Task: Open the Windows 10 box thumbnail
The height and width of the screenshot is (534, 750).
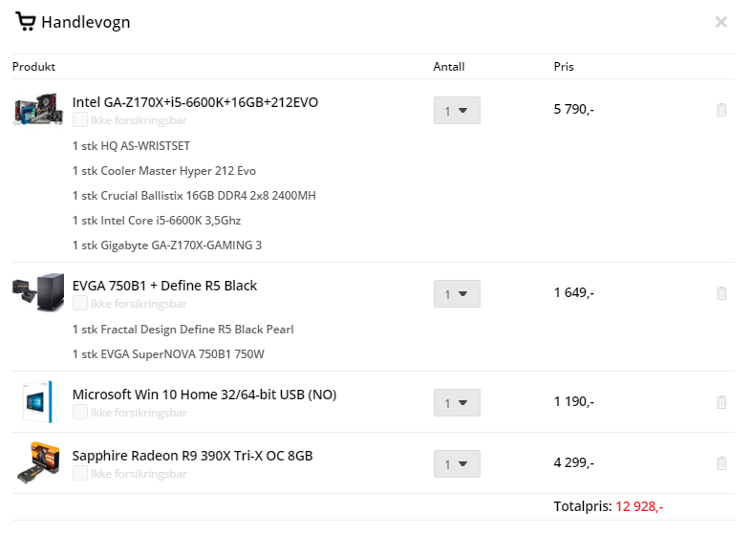Action: click(38, 401)
